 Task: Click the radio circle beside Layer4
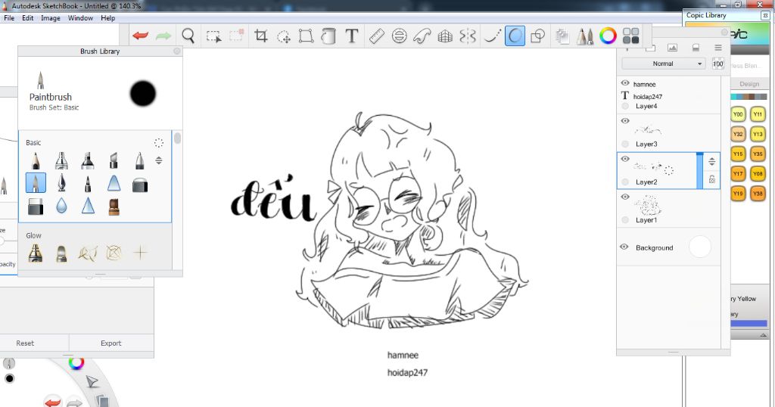(x=625, y=106)
